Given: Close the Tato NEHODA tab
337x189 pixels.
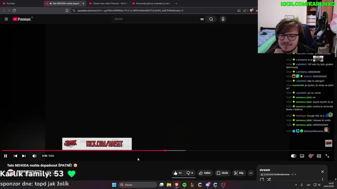Looking at the screenshot, I should click(x=83, y=3).
